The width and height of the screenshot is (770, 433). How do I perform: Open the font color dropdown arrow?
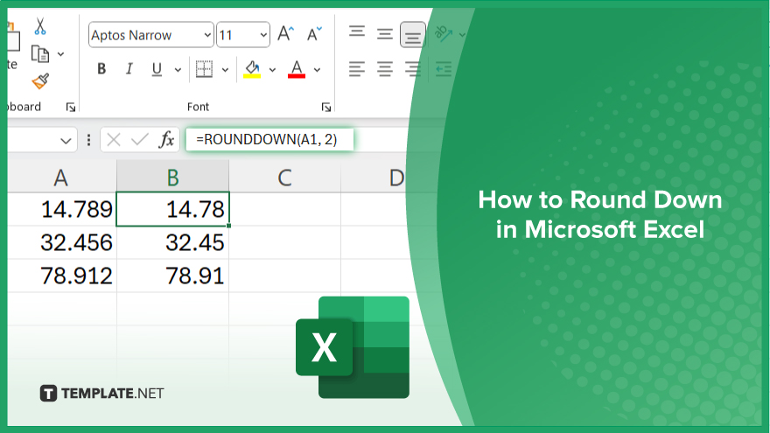318,70
